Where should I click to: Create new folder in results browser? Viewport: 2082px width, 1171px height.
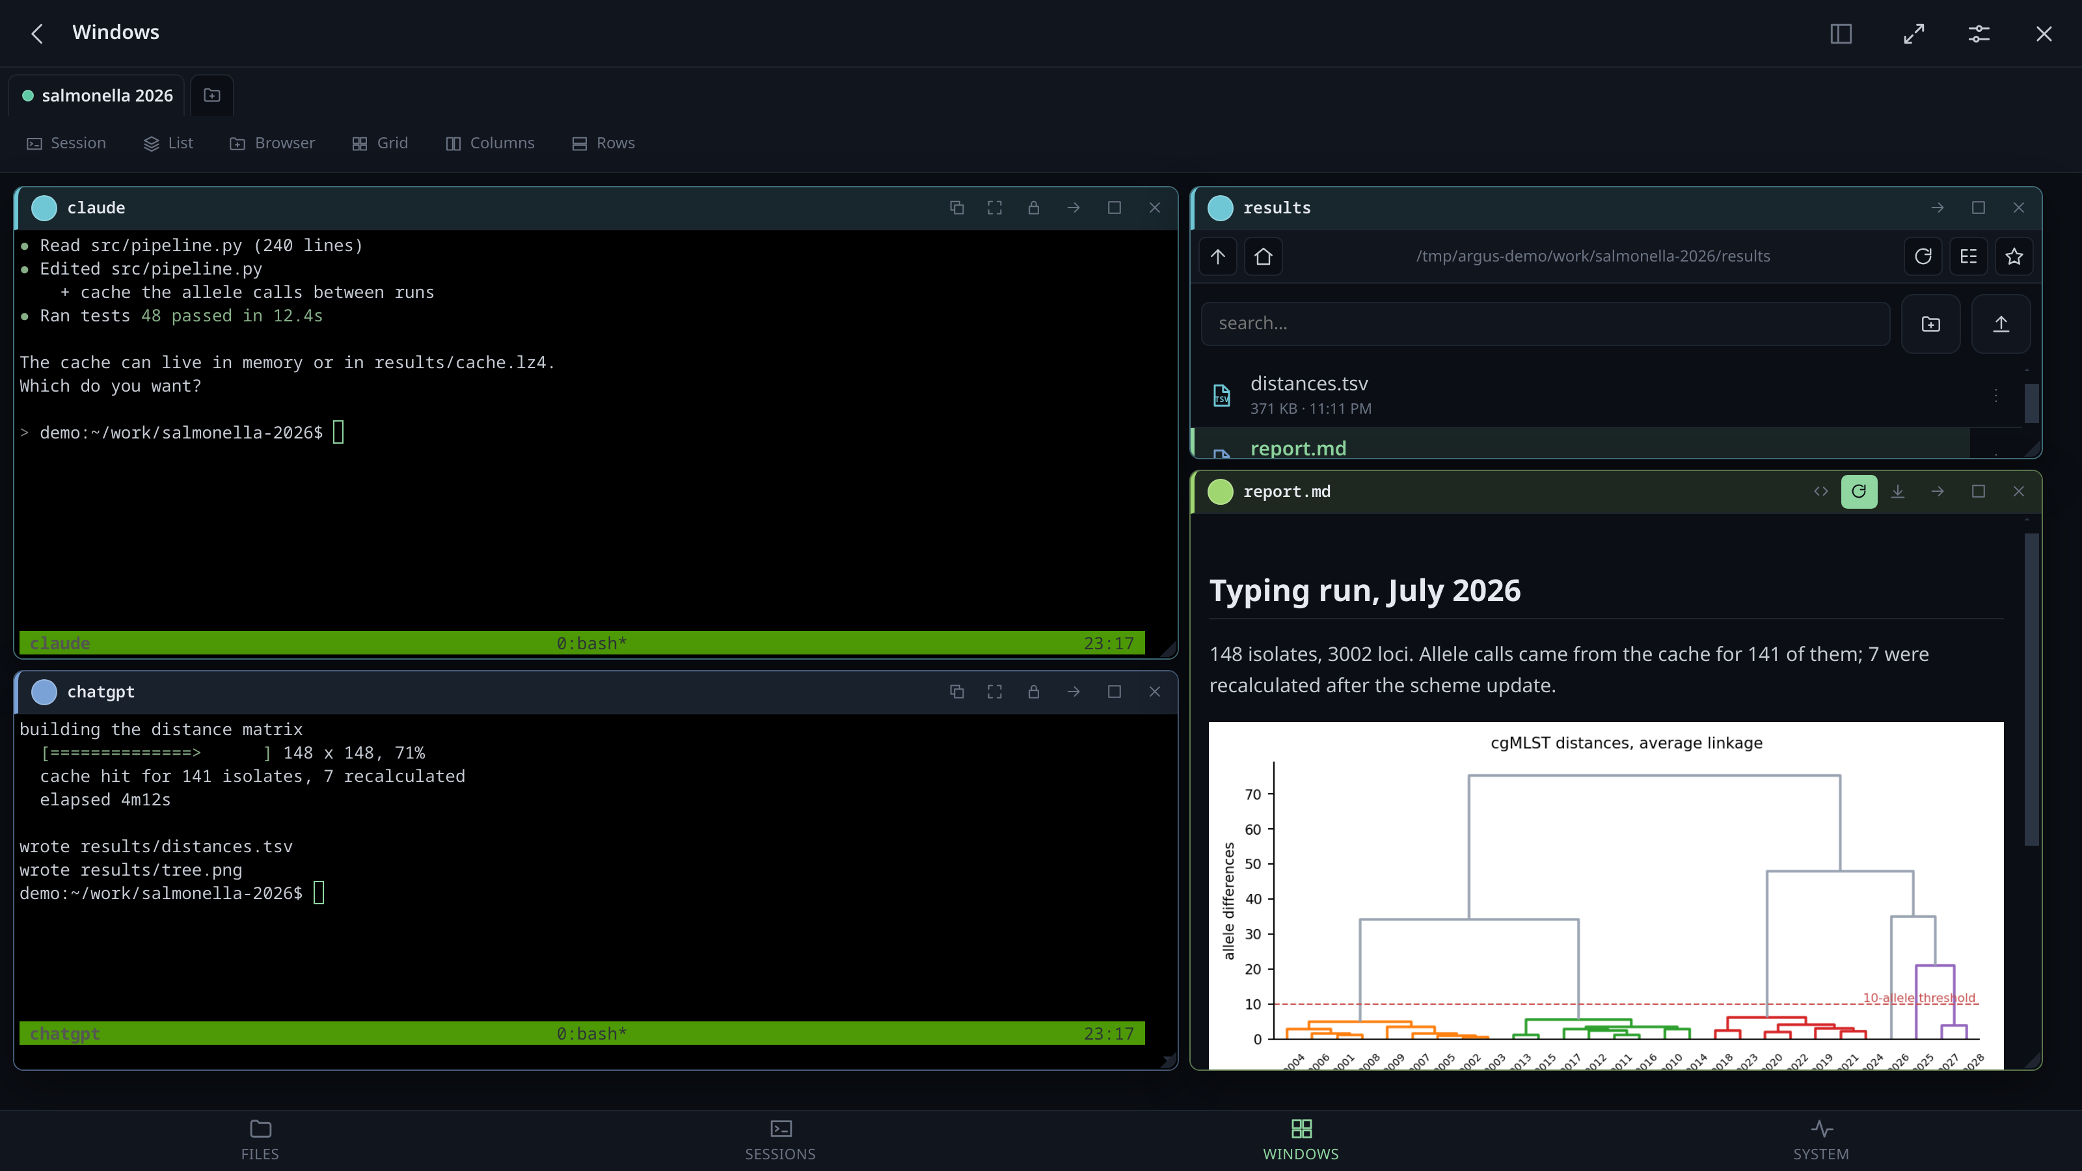(x=1931, y=324)
